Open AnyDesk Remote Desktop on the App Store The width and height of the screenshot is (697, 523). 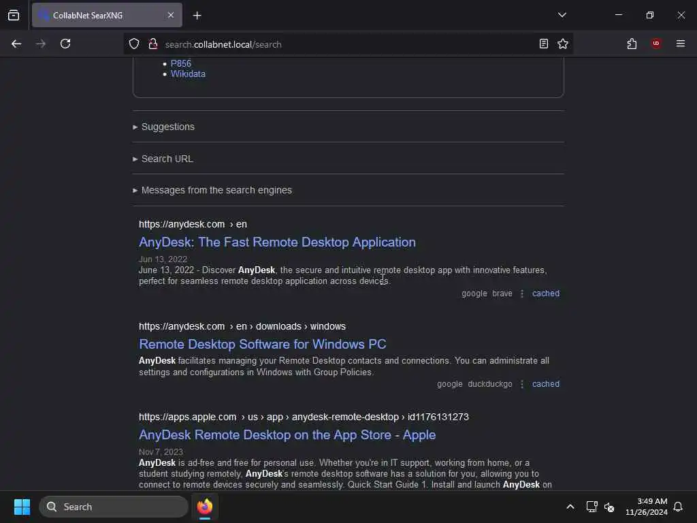click(x=287, y=435)
